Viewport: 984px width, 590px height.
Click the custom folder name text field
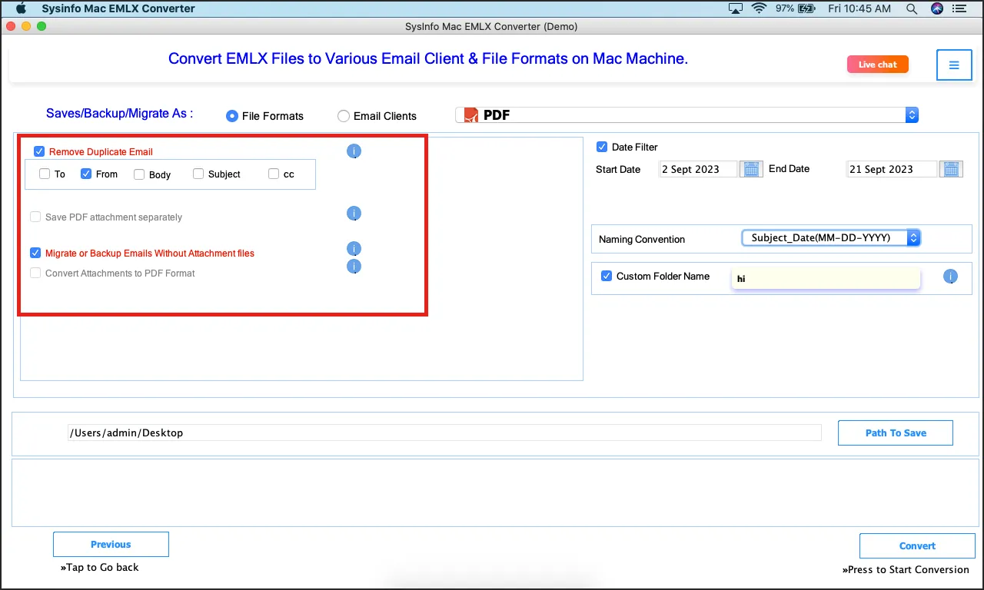click(x=826, y=278)
